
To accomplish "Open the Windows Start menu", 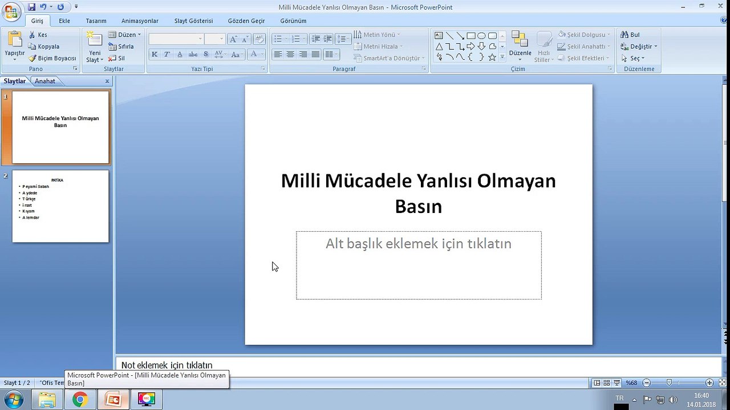I will click(13, 400).
